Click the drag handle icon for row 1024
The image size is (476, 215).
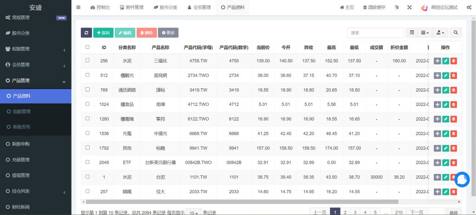[437, 104]
